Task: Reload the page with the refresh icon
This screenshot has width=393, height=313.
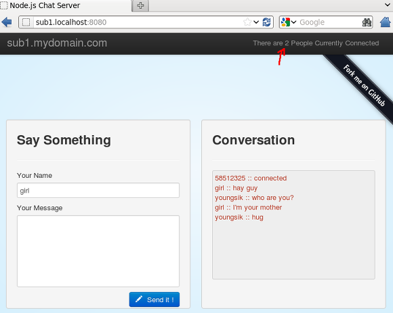Action: [x=266, y=22]
